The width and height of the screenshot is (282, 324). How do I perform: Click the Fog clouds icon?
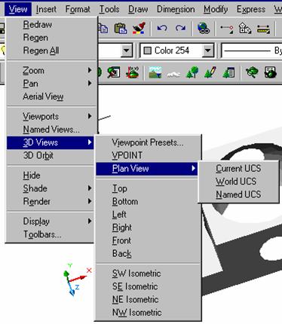(x=173, y=74)
